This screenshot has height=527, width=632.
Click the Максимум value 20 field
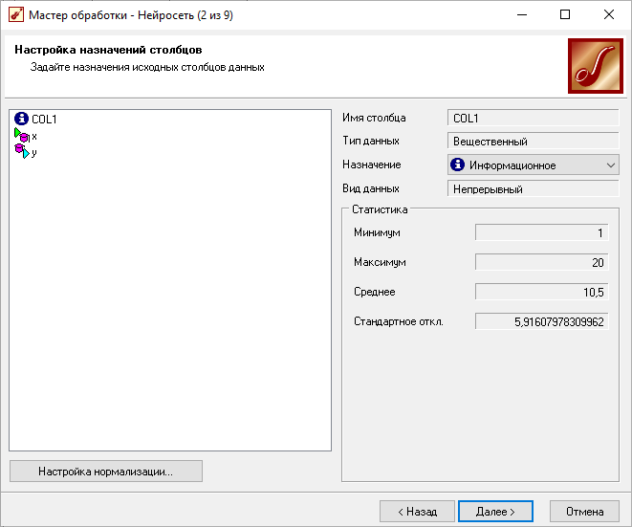pyautogui.click(x=542, y=262)
